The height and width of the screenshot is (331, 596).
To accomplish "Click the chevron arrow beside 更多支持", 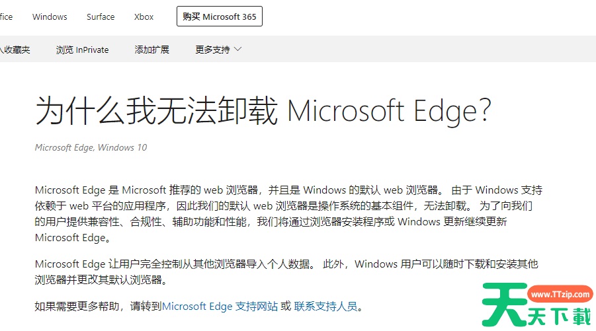I will click(x=238, y=50).
